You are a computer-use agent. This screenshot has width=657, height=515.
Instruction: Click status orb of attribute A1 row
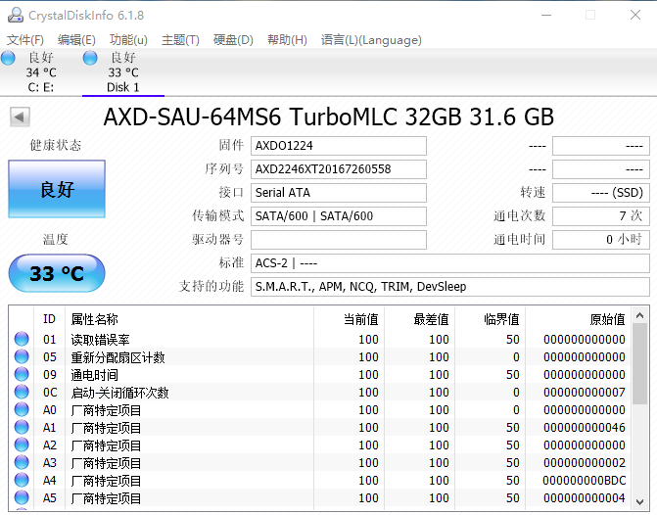(22, 427)
